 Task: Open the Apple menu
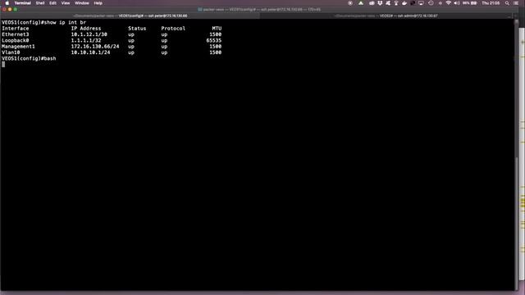7,3
